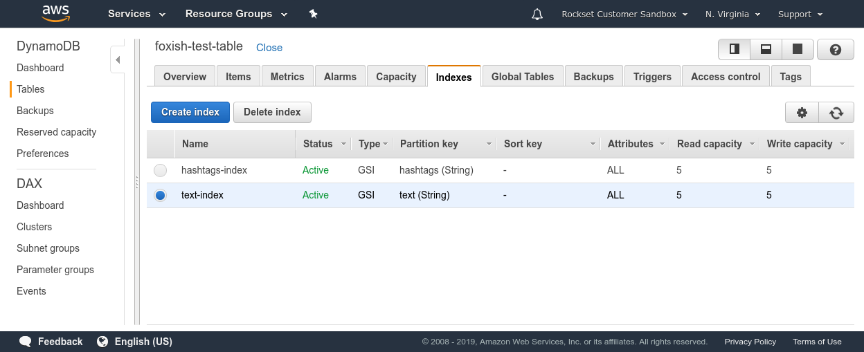This screenshot has width=864, height=352.
Task: Open the Status column filter dropdown
Action: [343, 144]
